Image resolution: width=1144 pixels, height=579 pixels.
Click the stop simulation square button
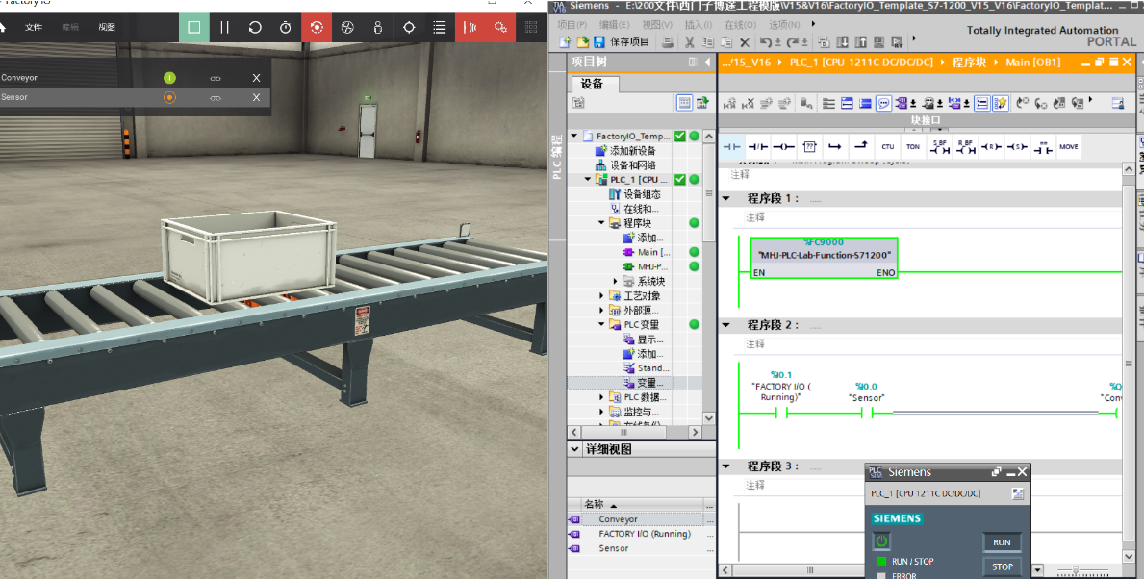194,27
